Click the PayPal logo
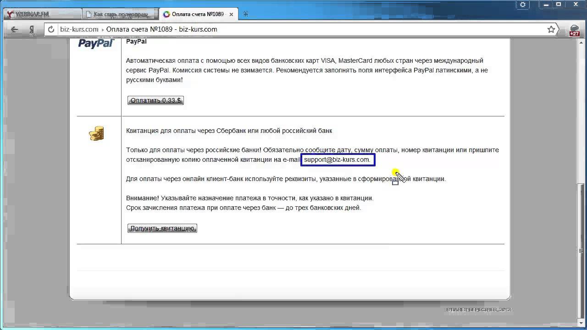 (96, 43)
